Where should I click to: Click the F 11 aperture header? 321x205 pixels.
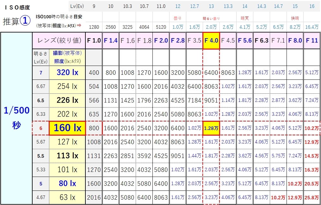point(312,41)
